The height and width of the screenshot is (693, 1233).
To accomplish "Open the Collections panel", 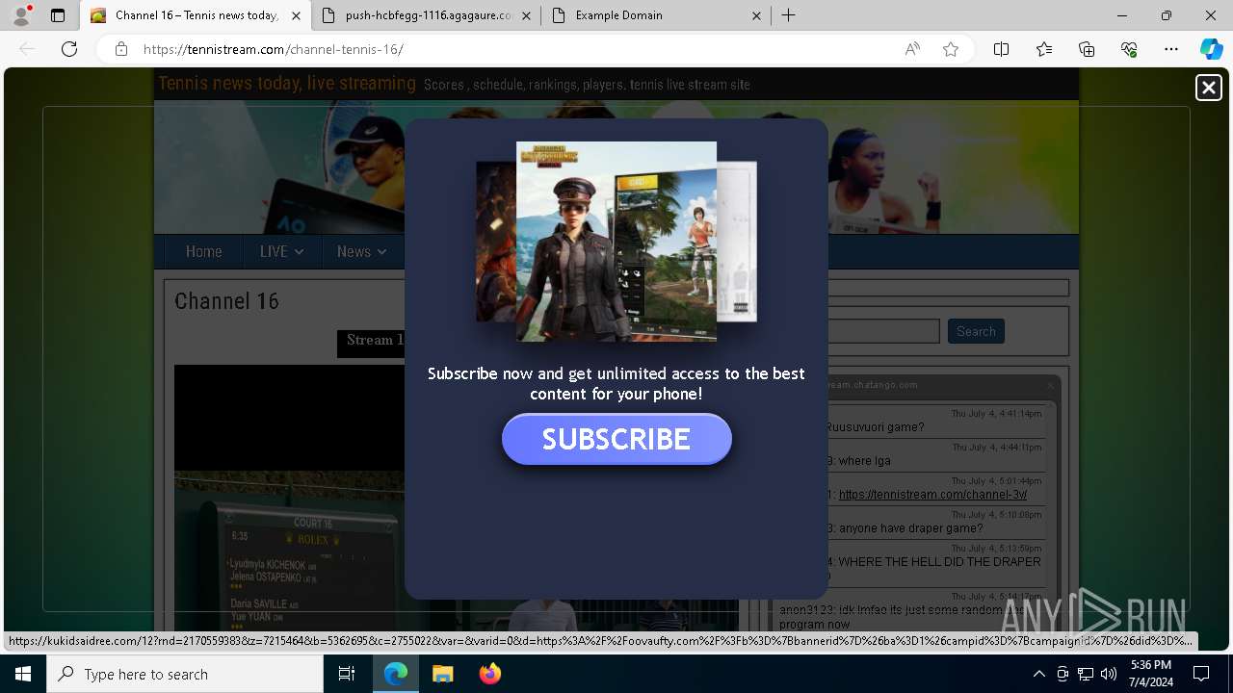I will 1087,49.
